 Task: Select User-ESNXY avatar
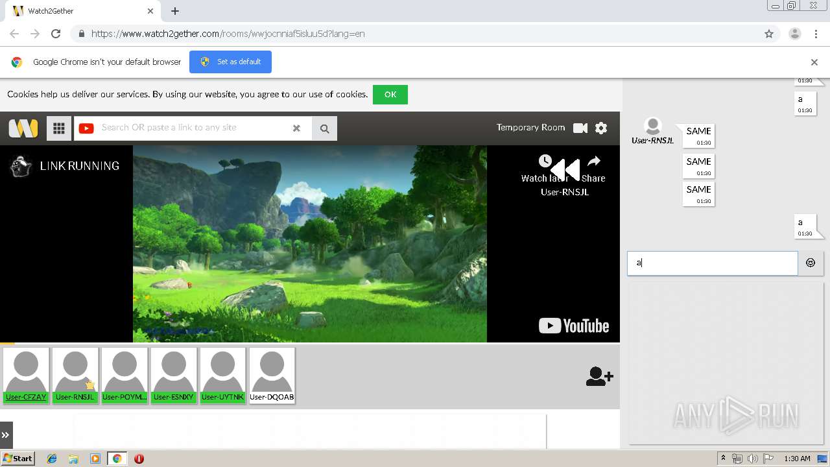174,376
